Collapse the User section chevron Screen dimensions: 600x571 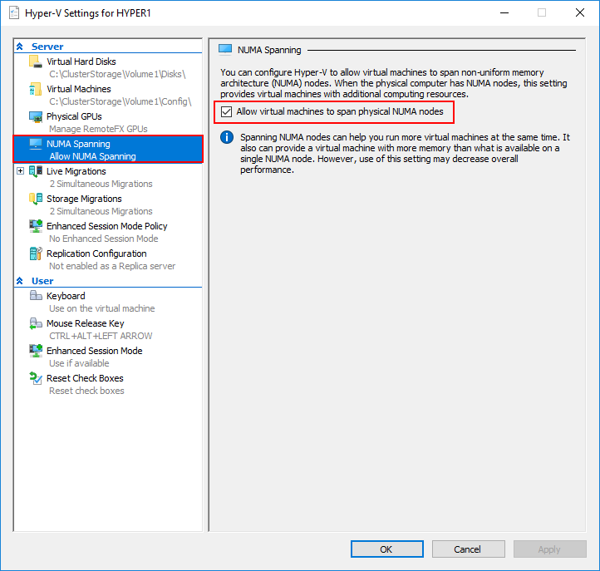(20, 281)
